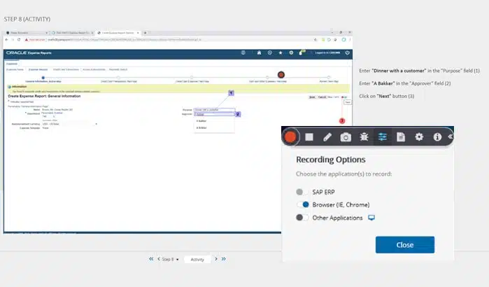Viewport: 489px width, 287px height.
Task: Jump to the first step with the double-left arrows
Action: [151, 259]
